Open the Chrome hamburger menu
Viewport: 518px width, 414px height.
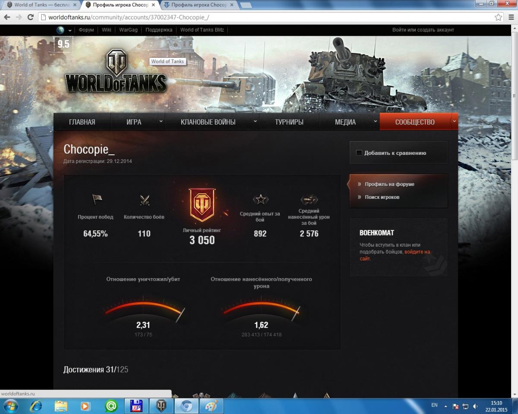(510, 17)
